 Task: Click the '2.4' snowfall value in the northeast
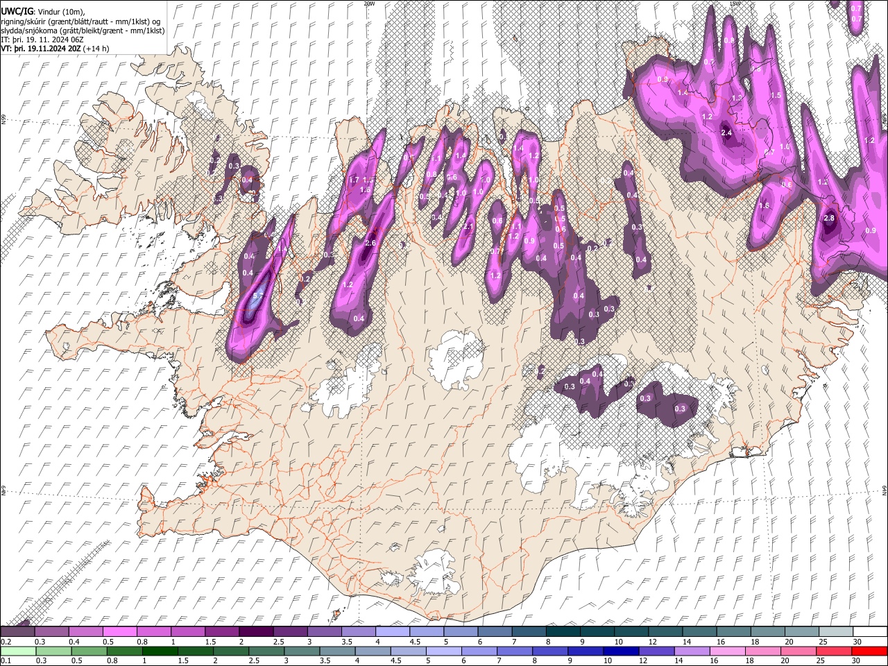[x=727, y=133]
